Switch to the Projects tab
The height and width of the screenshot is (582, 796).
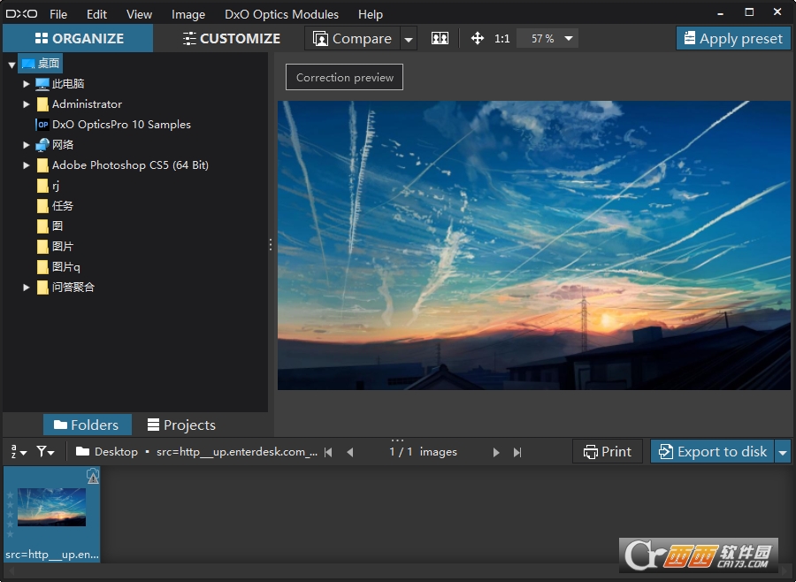click(x=181, y=425)
